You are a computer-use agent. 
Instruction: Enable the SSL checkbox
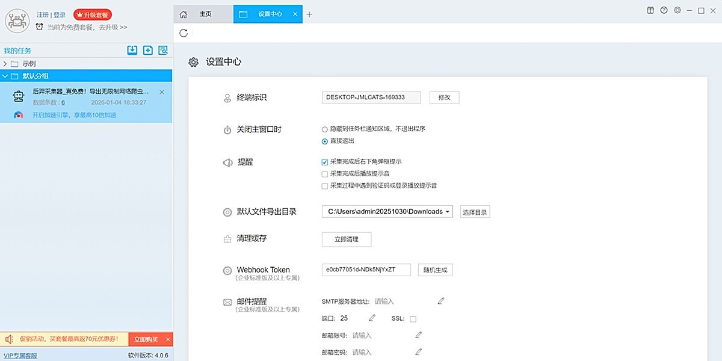pos(413,318)
